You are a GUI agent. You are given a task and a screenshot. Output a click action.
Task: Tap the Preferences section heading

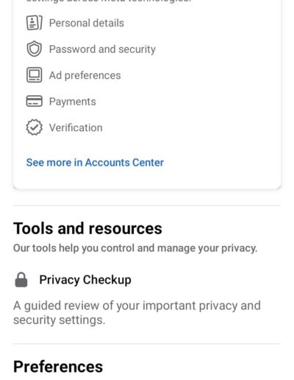pos(58,367)
